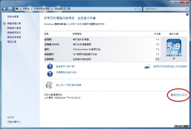This screenshot has height=129, width=191.
Task: Click the 子分數 column header
Action: pos(157,34)
